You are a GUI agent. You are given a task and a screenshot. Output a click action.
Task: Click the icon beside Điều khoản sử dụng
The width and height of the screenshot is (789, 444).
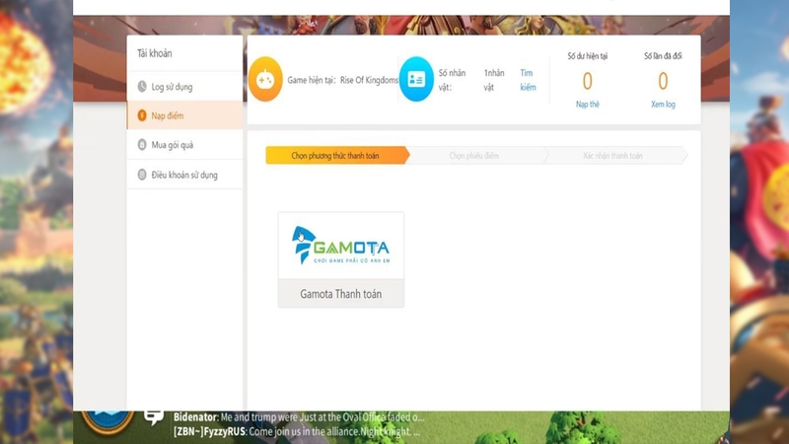142,175
